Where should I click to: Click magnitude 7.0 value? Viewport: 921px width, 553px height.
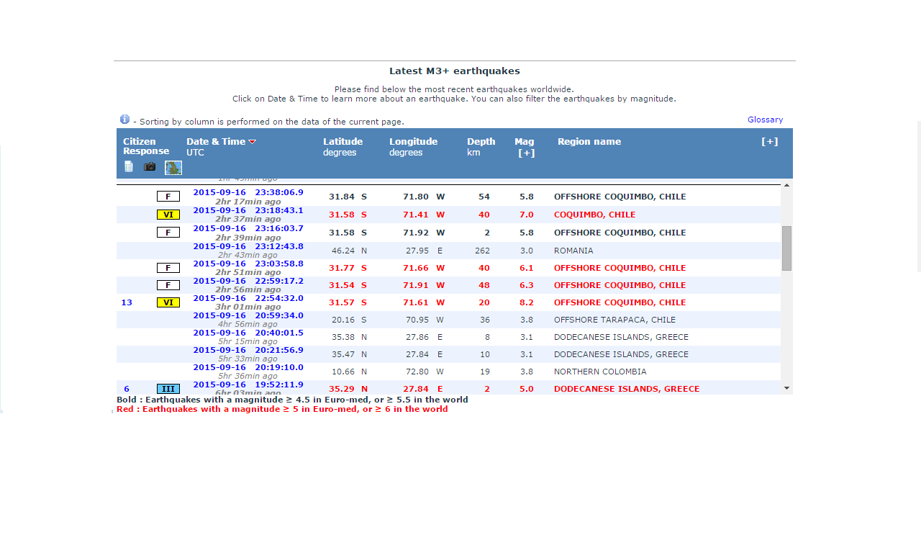[527, 215]
